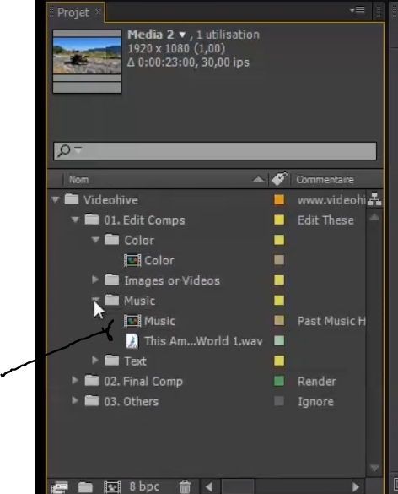Expand the 02. Final Comp folder
The image size is (398, 494).
click(x=75, y=380)
